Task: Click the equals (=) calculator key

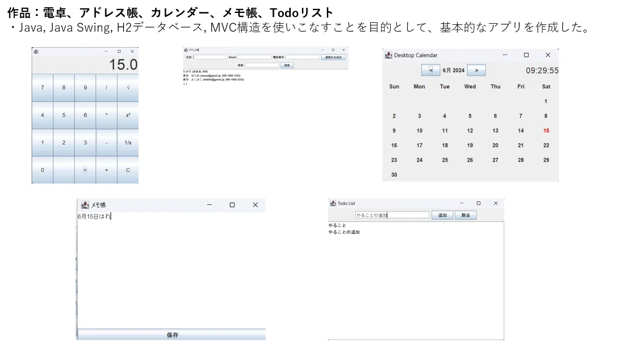Action: [x=85, y=170]
